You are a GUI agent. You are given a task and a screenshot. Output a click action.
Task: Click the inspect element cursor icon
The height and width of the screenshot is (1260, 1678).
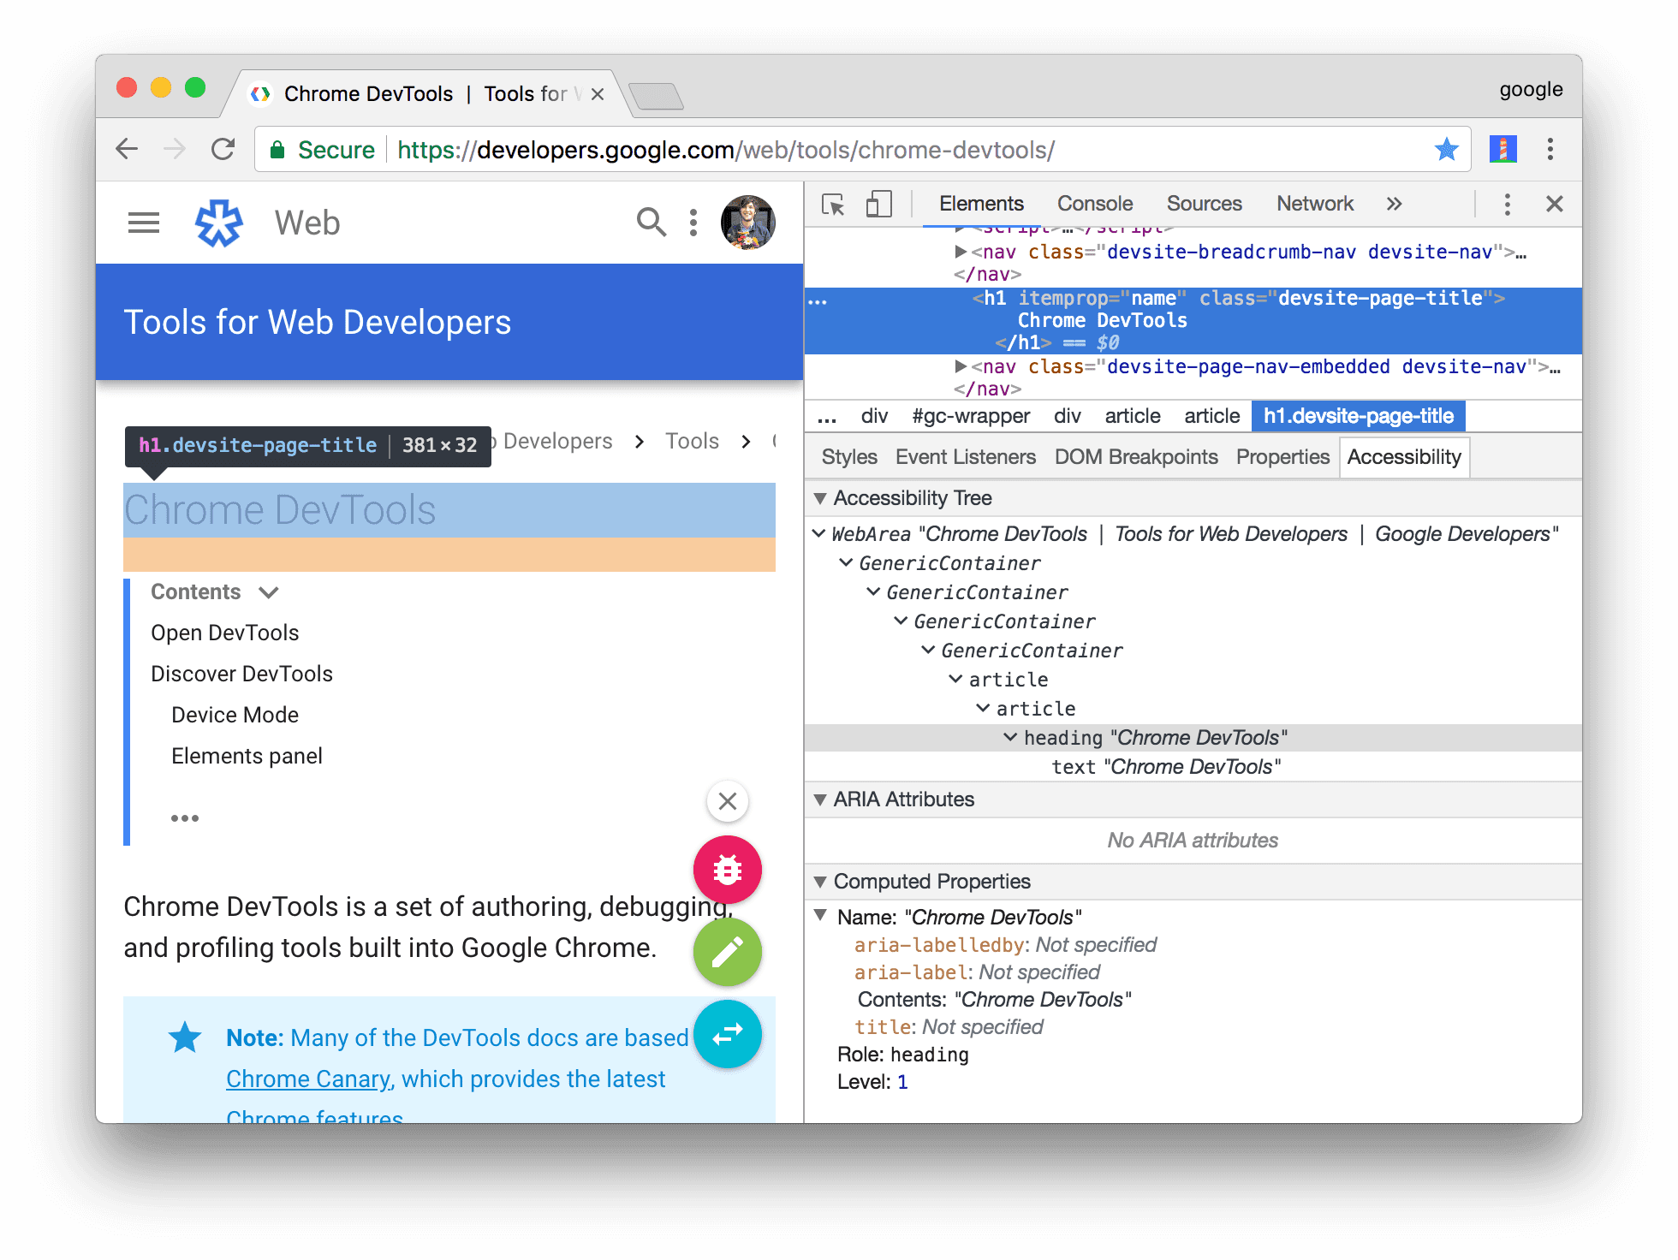point(830,205)
